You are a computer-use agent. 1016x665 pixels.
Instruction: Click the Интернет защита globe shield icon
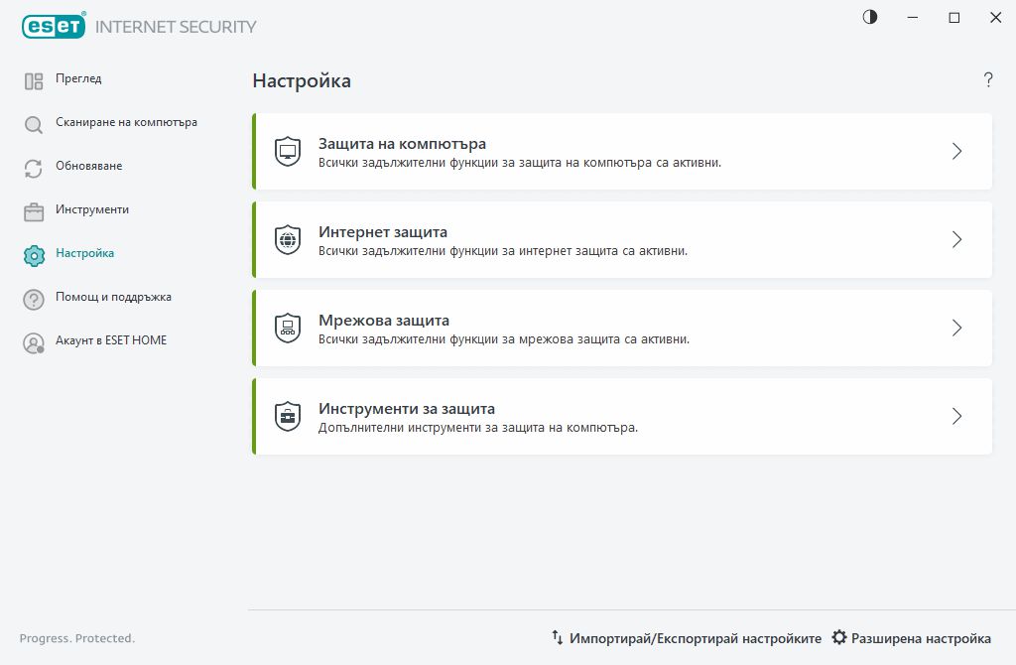[288, 239]
